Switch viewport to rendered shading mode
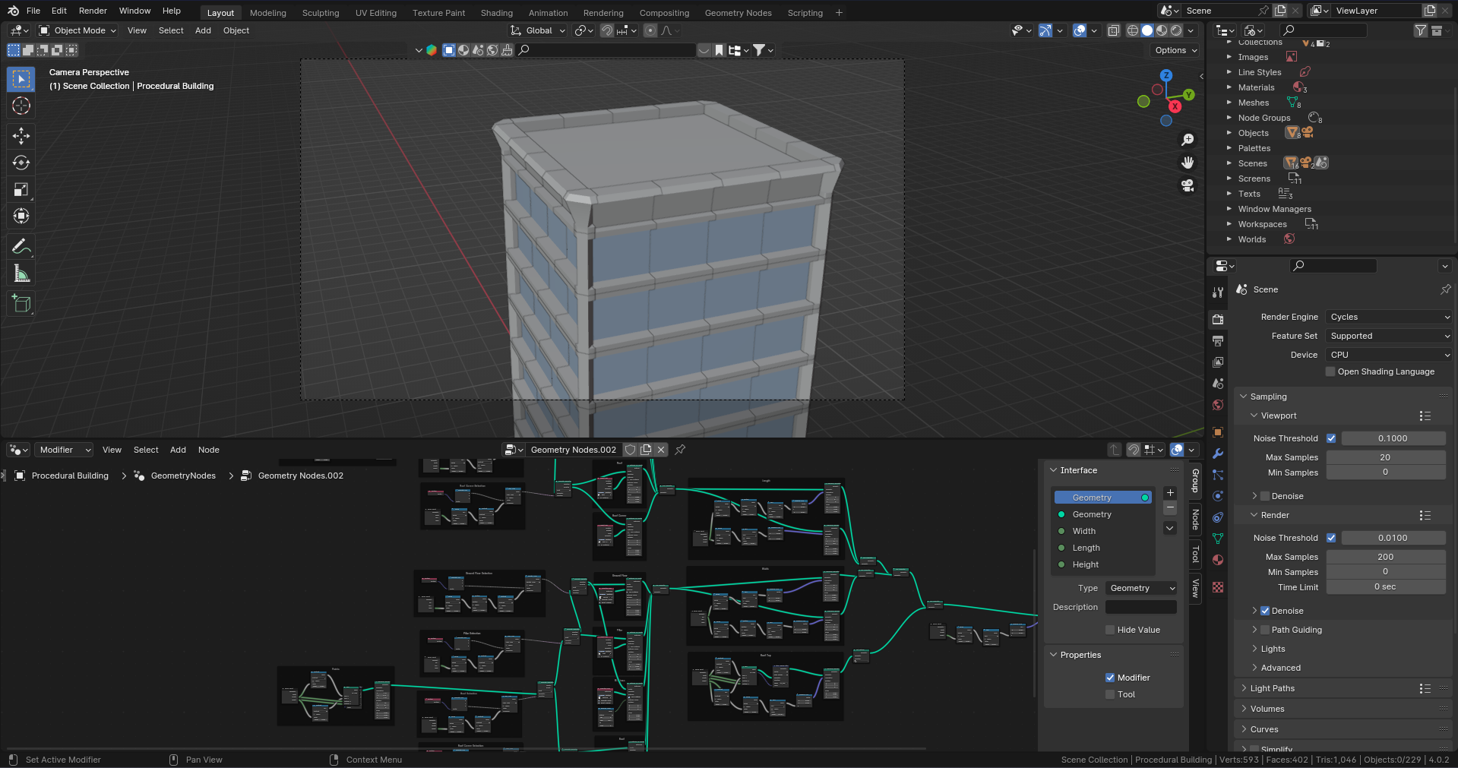 1175,30
